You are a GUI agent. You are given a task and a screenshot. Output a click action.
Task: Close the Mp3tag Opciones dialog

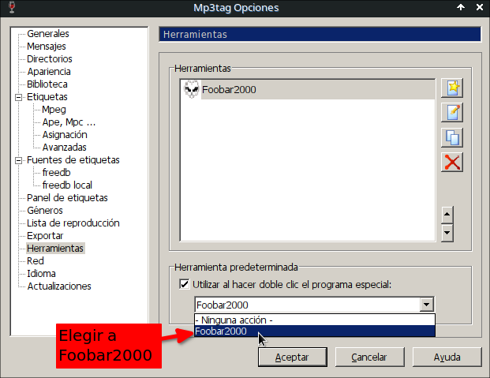(480, 7)
